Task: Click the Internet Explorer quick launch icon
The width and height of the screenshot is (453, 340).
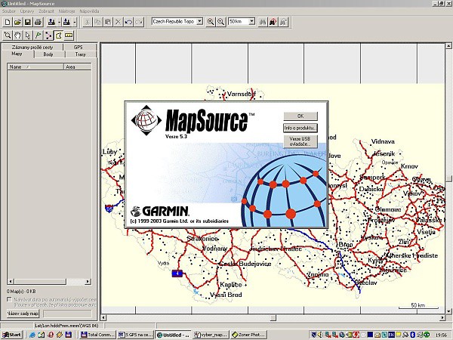Action: 32,335
